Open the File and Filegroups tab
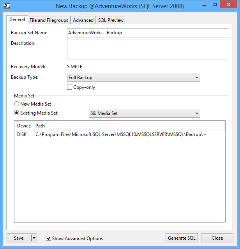 pyautogui.click(x=49, y=20)
